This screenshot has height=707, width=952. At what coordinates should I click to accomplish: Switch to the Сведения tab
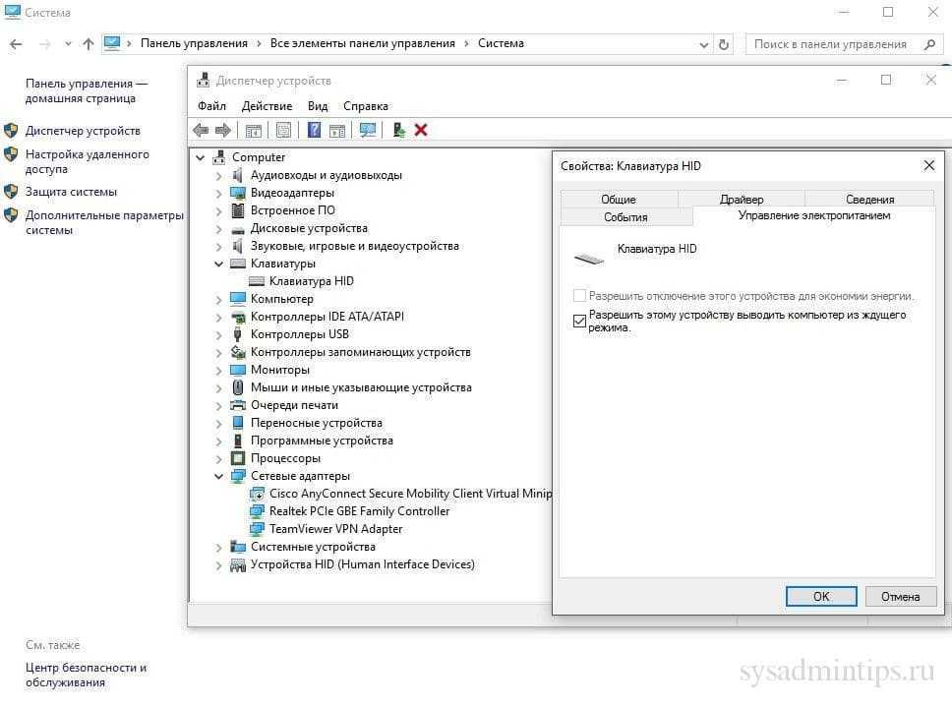point(869,200)
